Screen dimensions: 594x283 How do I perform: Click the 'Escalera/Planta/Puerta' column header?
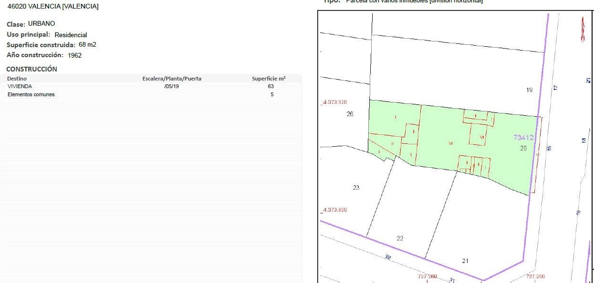[x=172, y=79]
